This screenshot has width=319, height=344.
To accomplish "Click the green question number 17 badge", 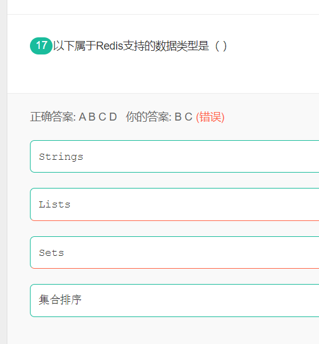I will (x=41, y=46).
